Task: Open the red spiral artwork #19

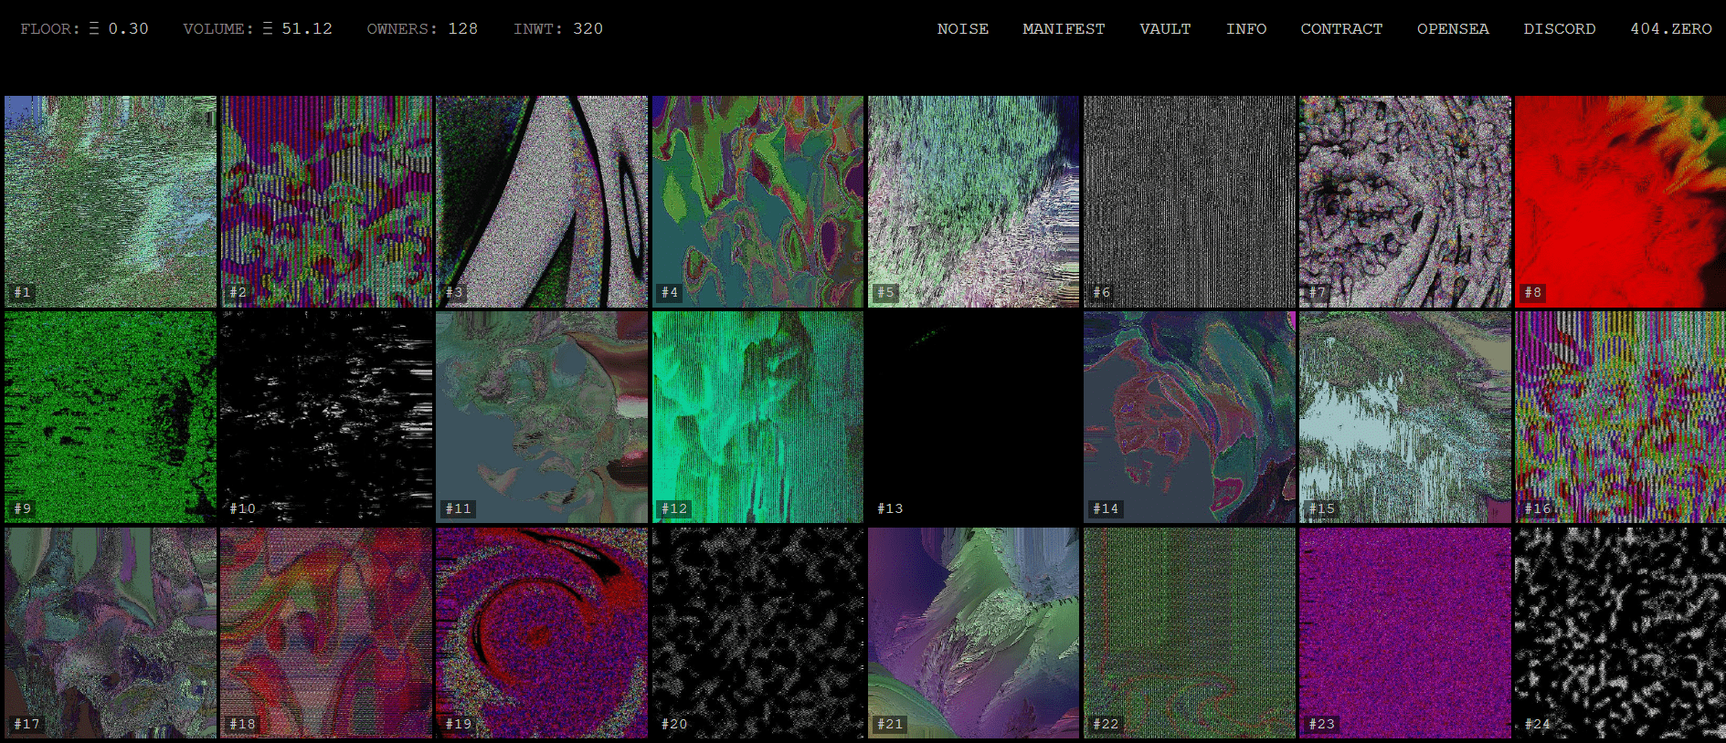Action: 542,633
